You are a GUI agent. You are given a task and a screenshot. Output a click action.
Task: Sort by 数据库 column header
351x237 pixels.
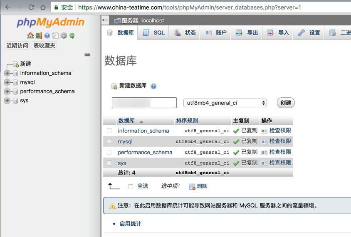[126, 121]
